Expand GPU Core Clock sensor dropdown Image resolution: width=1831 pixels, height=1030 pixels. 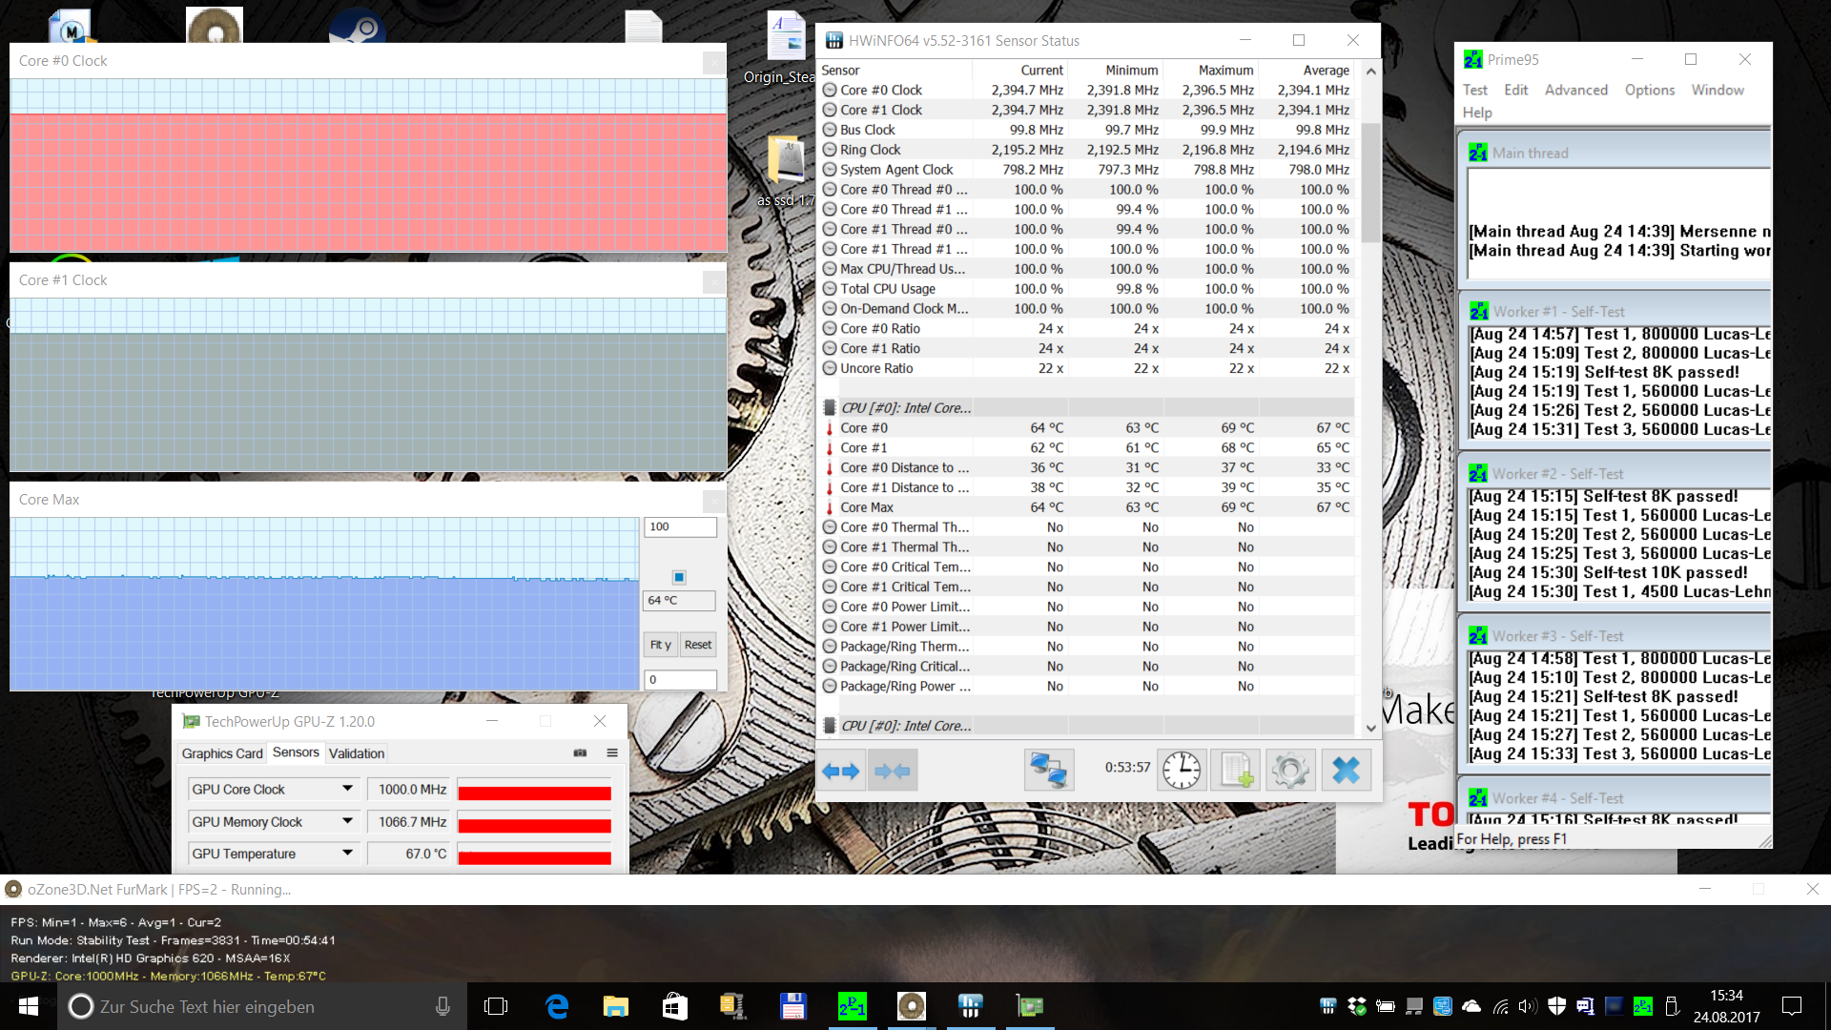coord(347,789)
